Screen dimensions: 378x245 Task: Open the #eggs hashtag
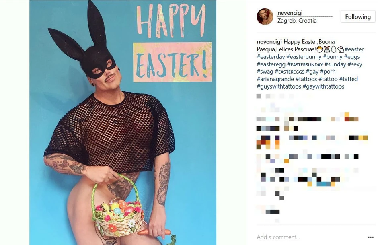click(x=352, y=57)
